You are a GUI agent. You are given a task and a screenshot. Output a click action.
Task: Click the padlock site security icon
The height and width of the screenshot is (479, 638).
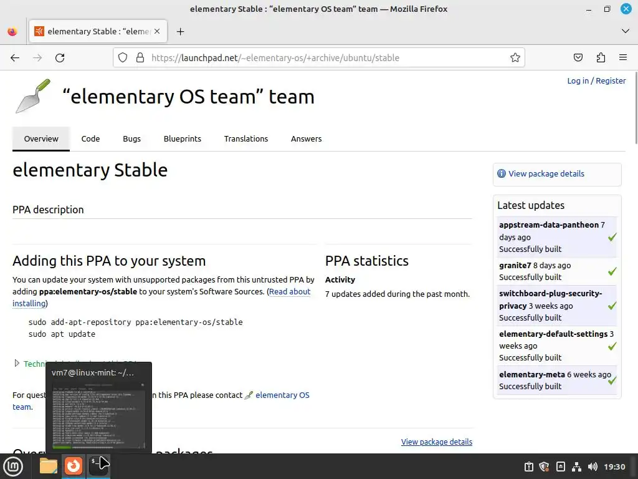pyautogui.click(x=140, y=58)
